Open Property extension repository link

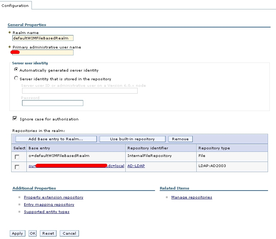click(x=54, y=197)
